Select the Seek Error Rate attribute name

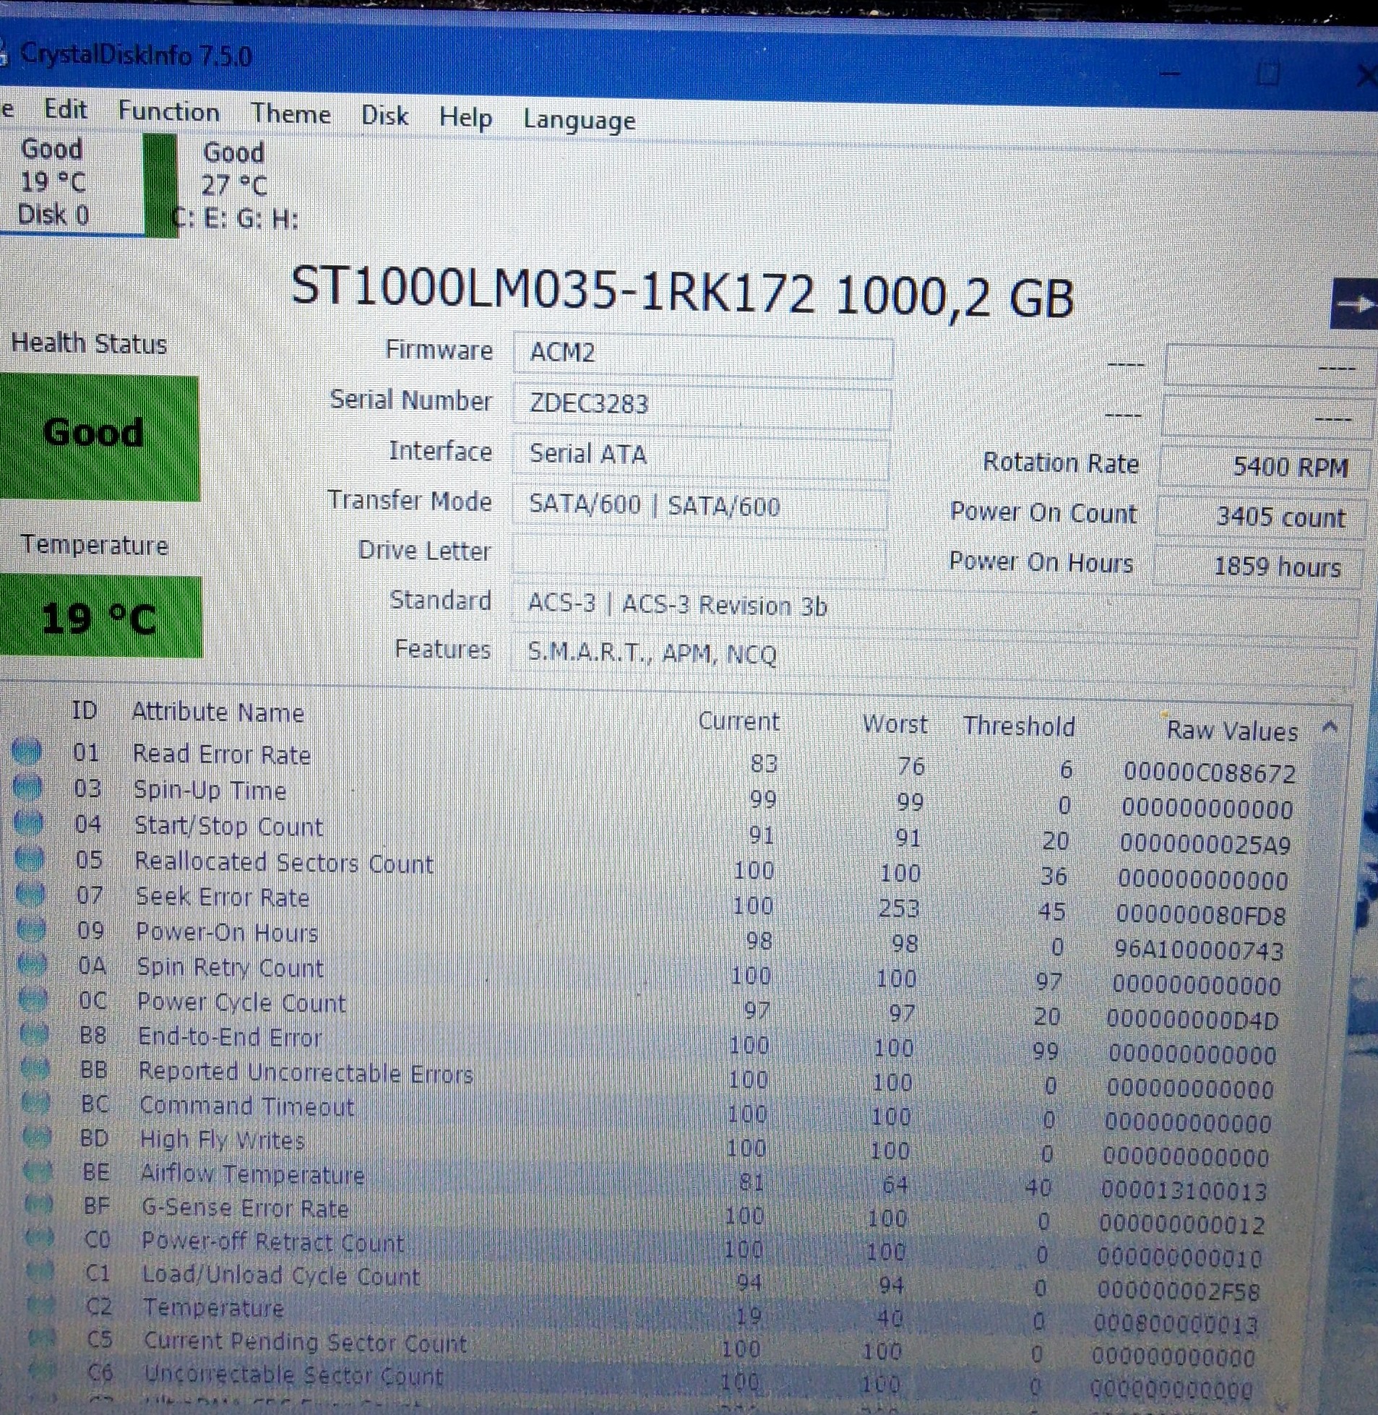pos(223,897)
